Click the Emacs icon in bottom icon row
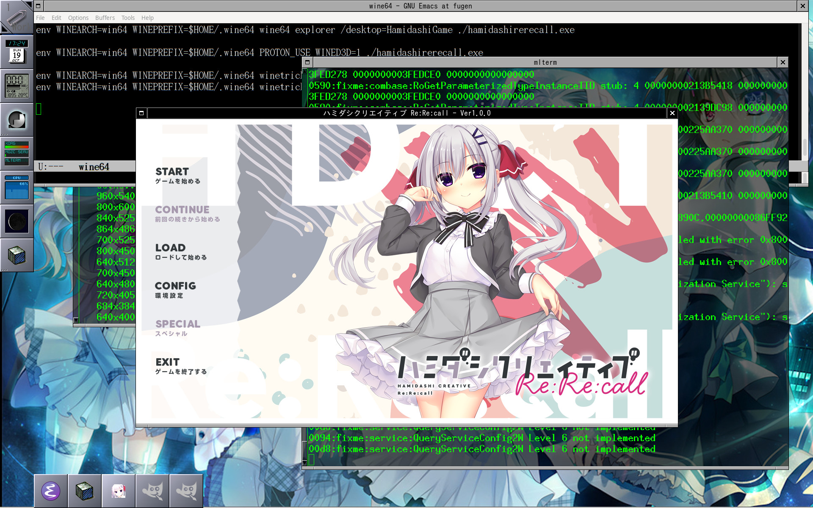The image size is (813, 508). click(x=51, y=491)
